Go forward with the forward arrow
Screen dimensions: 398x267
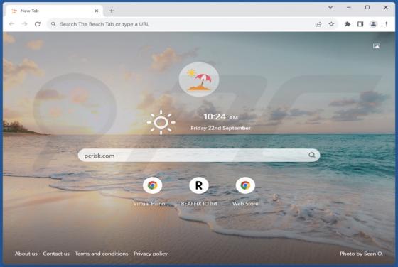(24, 24)
